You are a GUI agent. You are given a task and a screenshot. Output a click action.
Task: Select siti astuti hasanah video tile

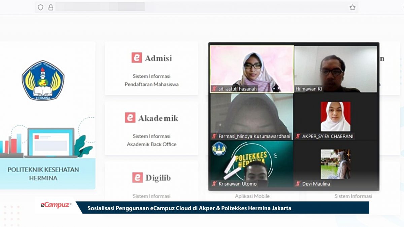[x=252, y=69]
